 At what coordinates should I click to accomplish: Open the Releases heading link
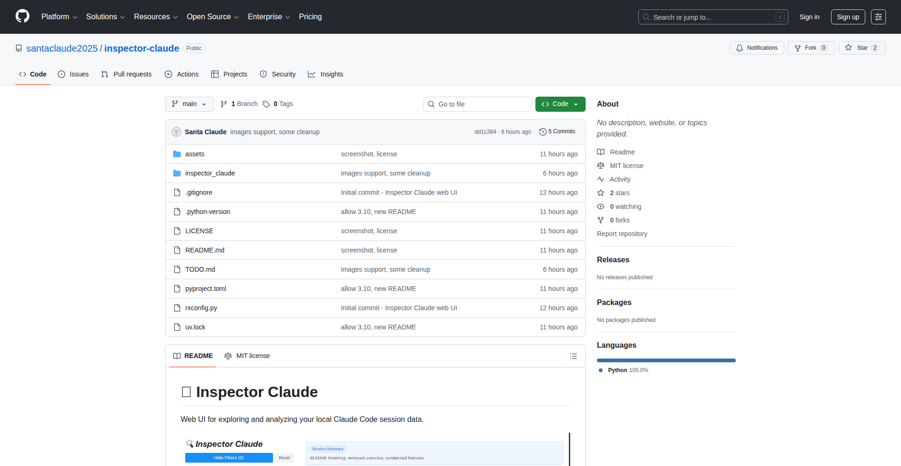613,260
